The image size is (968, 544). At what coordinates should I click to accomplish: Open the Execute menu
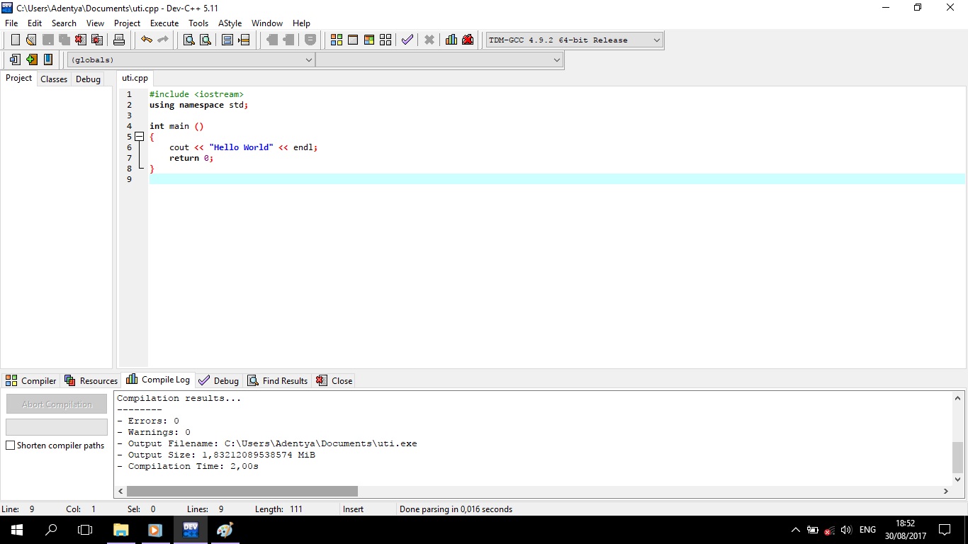[x=164, y=23]
